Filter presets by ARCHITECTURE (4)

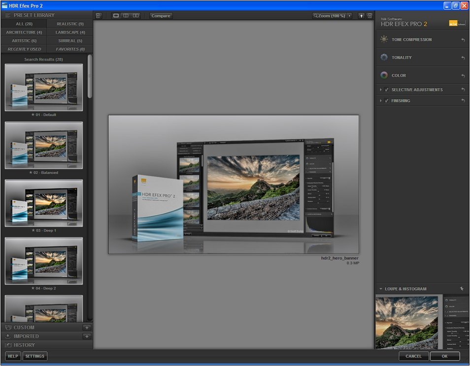(24, 32)
